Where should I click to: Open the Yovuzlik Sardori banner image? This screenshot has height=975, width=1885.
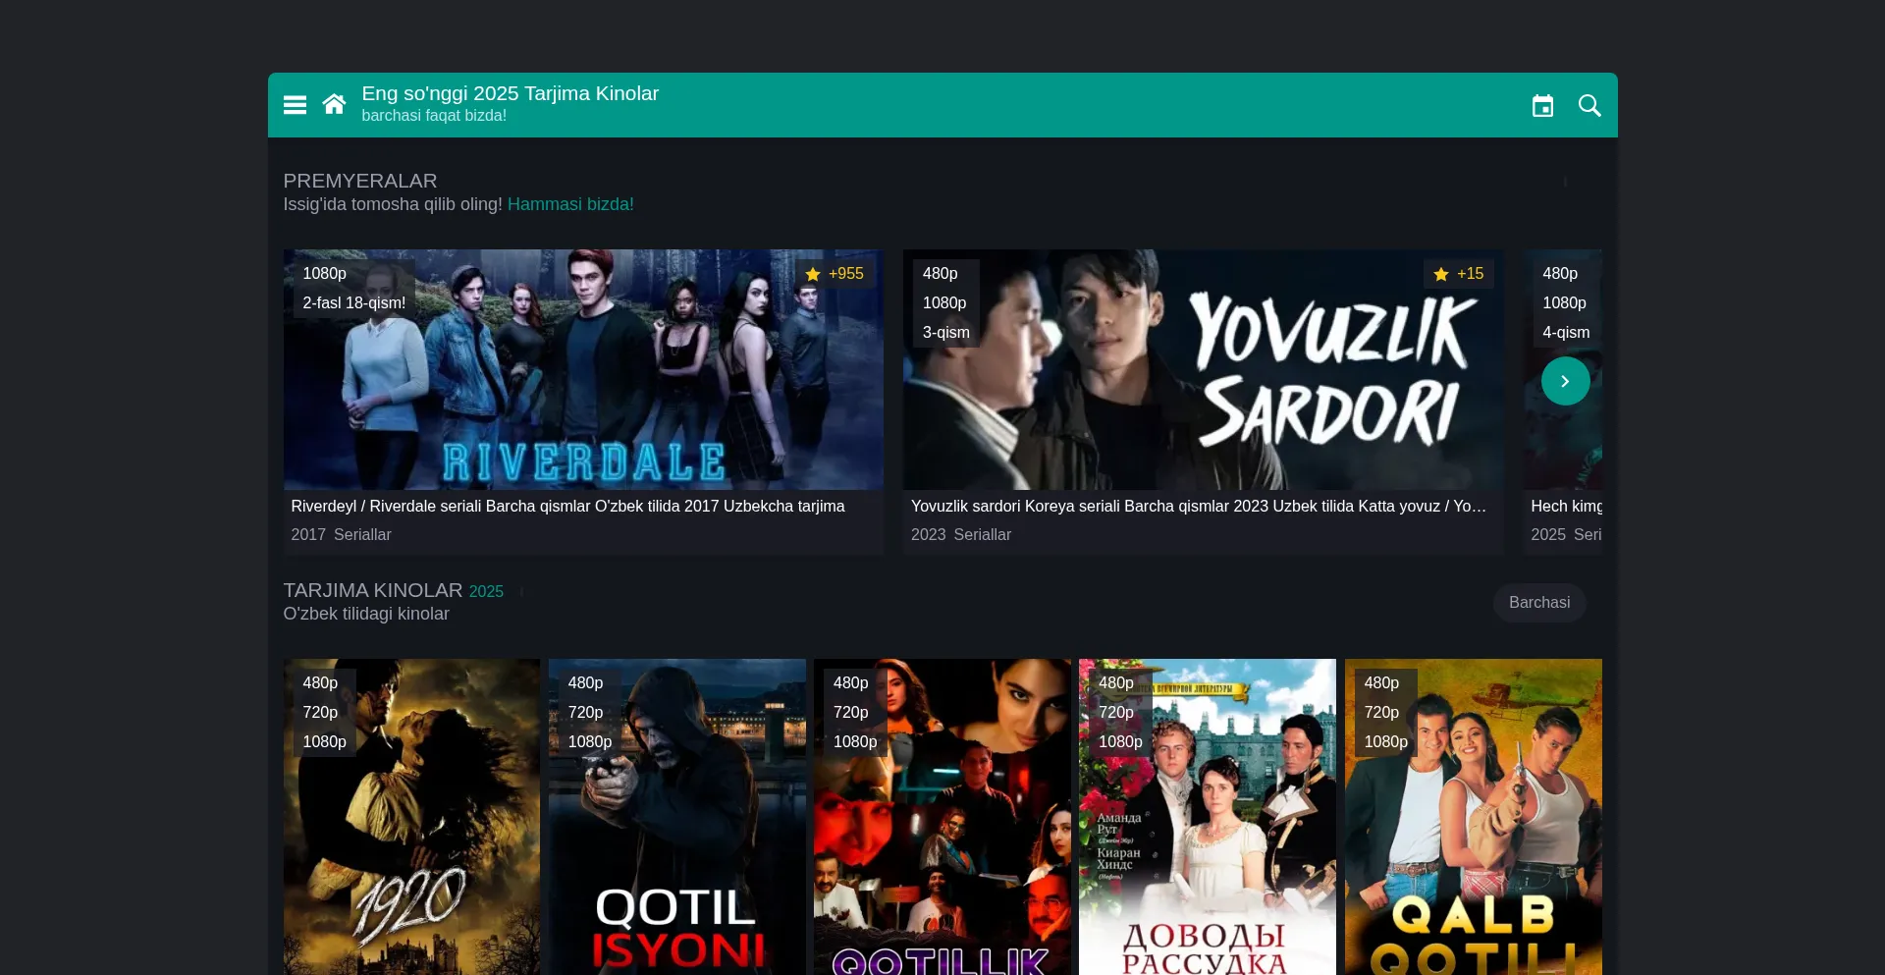1203,369
